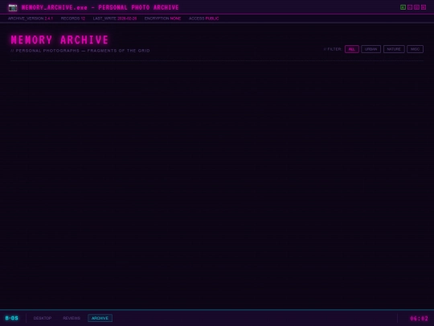Filter photos by URBAN
This screenshot has height=326, width=434.
pyautogui.click(x=371, y=49)
